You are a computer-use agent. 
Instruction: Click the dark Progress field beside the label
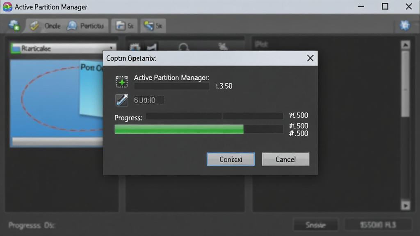point(214,116)
